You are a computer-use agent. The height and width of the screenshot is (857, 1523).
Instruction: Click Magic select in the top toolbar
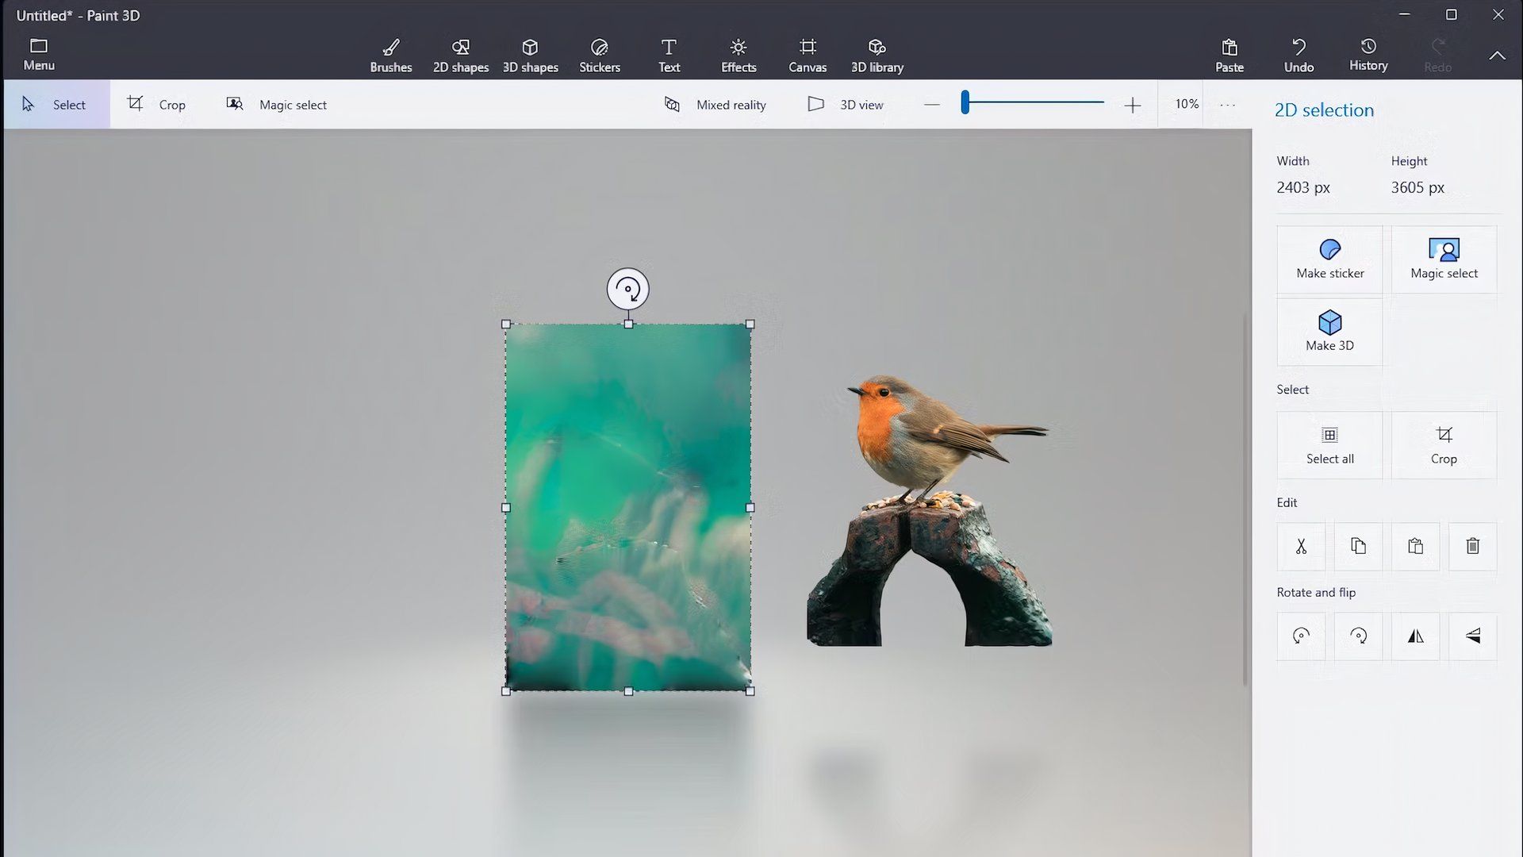point(277,105)
